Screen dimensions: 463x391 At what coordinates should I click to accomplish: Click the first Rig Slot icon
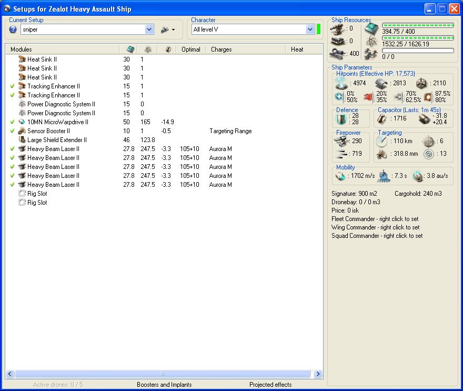pyautogui.click(x=22, y=194)
